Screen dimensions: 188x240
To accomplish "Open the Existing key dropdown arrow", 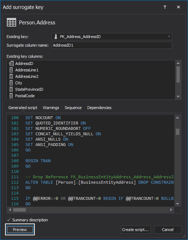I will (x=169, y=37).
